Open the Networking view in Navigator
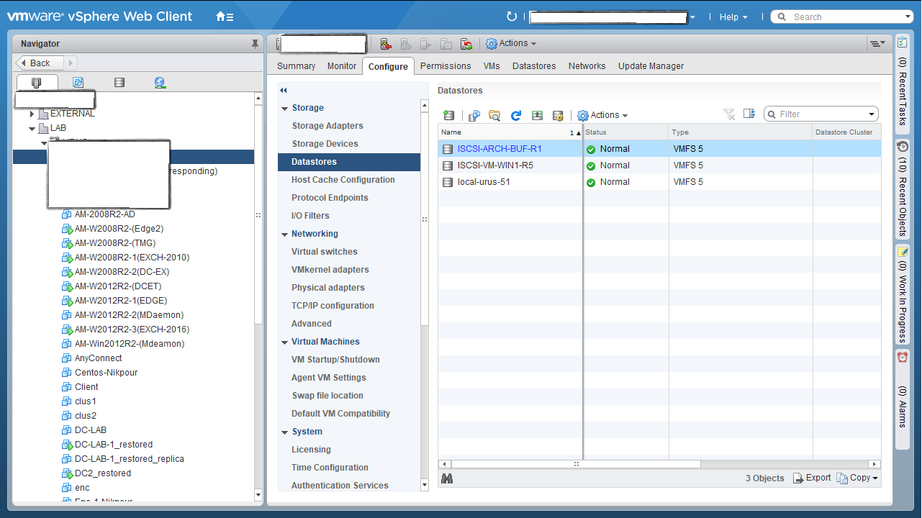 point(160,83)
